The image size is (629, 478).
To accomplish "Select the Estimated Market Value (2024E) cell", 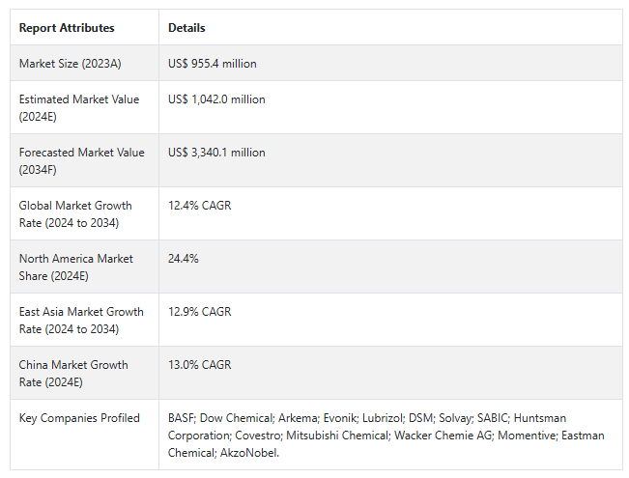I will 79,107.
